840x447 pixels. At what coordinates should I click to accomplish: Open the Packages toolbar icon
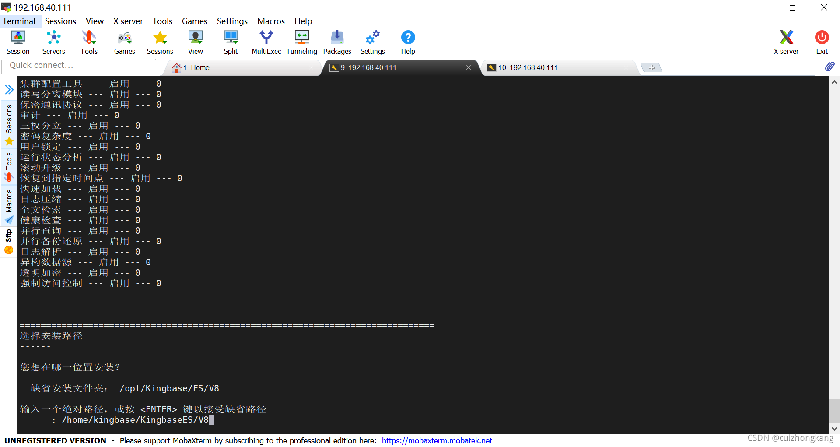click(337, 42)
